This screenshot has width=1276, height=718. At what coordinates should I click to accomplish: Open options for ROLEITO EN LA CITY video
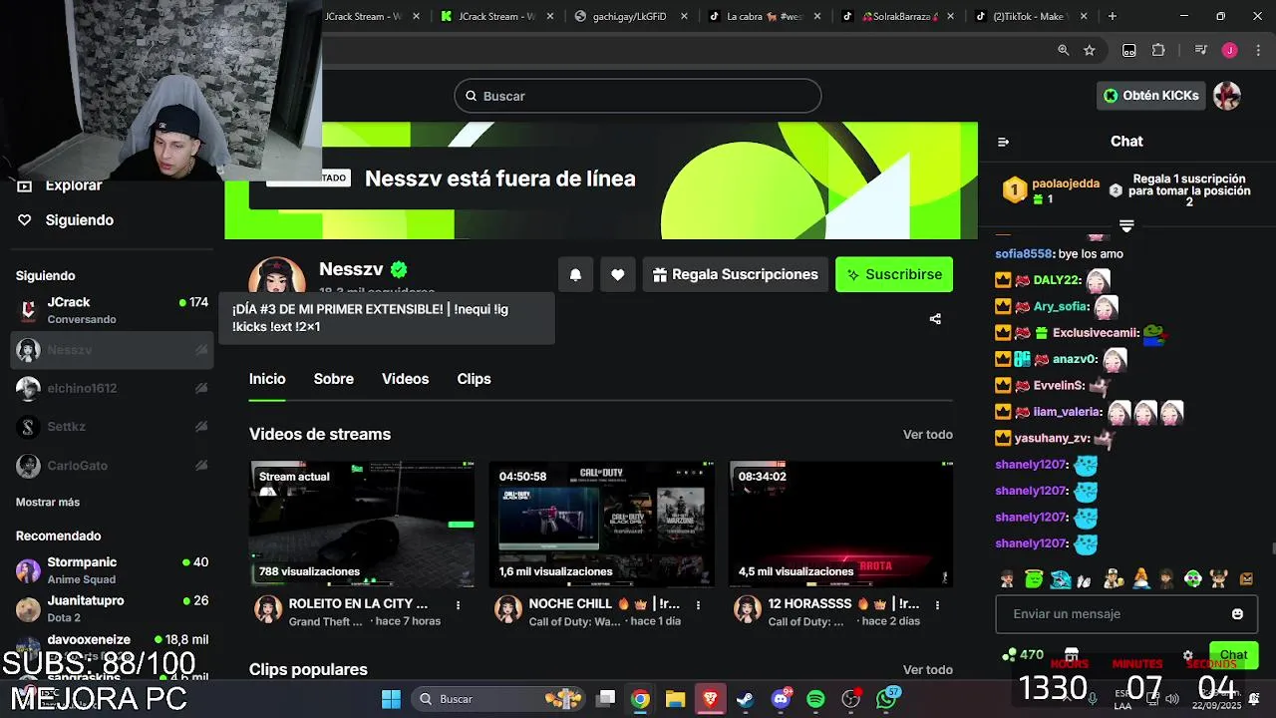pyautogui.click(x=459, y=605)
